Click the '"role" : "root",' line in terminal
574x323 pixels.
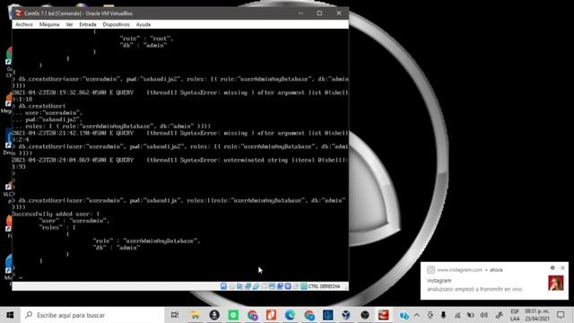click(x=146, y=38)
